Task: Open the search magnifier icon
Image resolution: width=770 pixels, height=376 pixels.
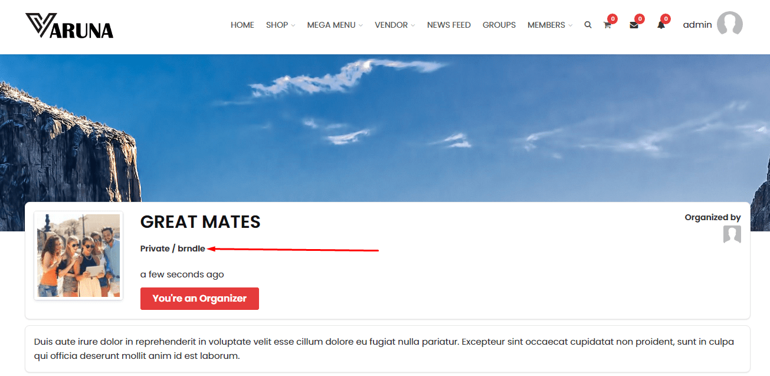Action: tap(588, 25)
